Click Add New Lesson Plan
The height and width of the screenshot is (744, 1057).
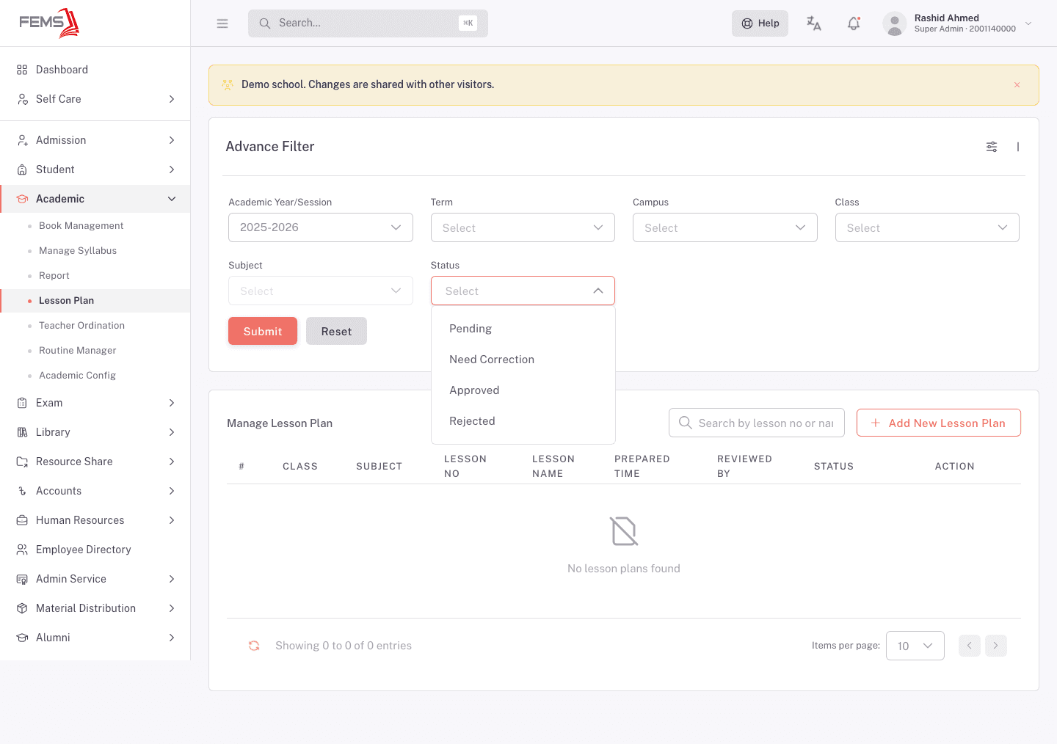click(939, 423)
